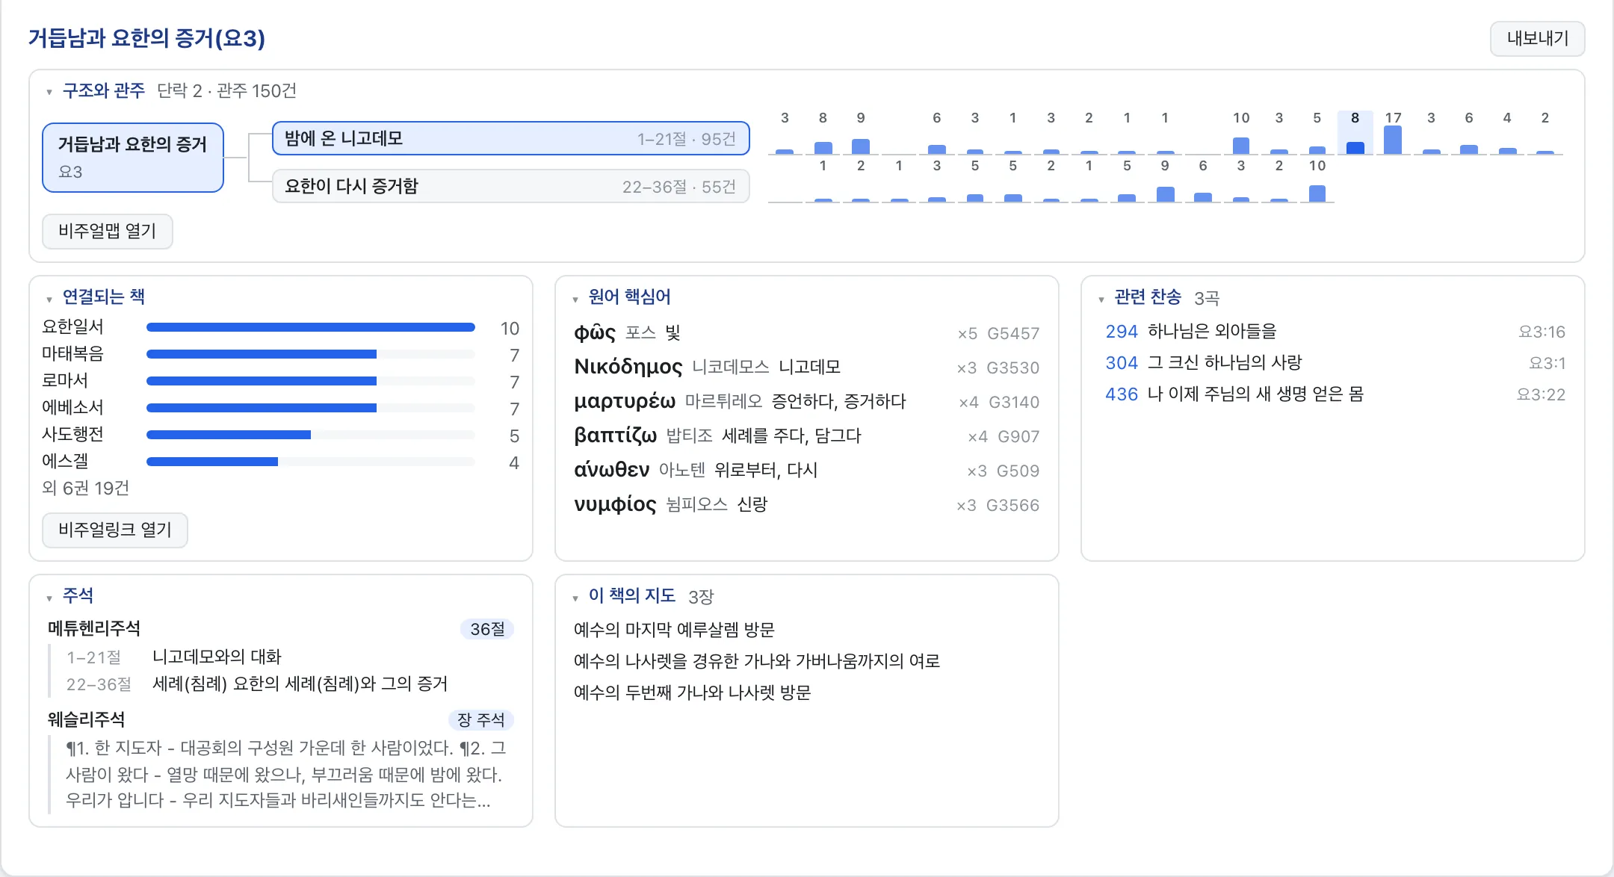The width and height of the screenshot is (1614, 877).
Task: Collapse the 주석 section triangle
Action: coord(49,598)
